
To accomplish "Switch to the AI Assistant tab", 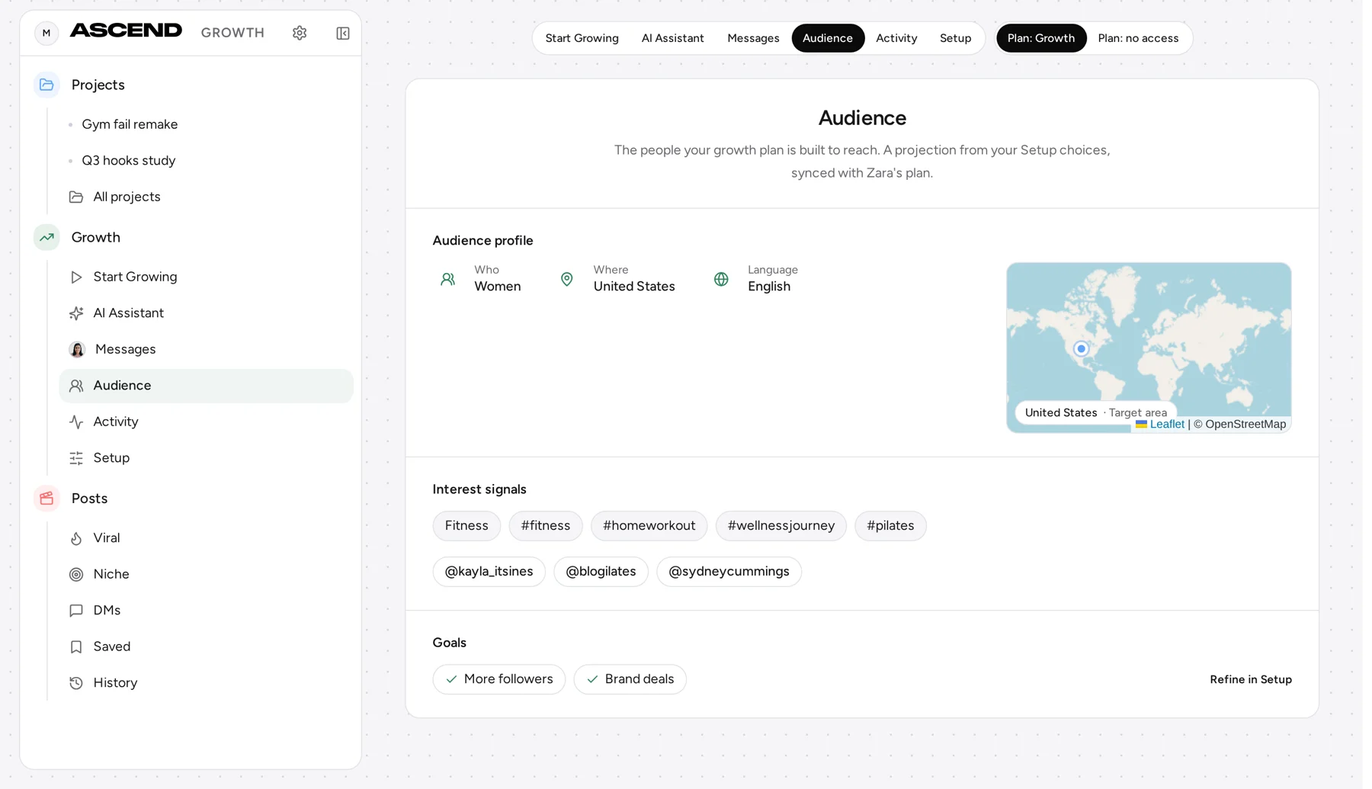I will (x=673, y=38).
